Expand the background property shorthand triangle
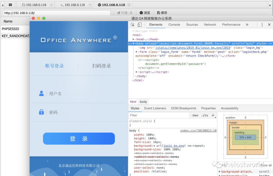Image resolution: width=273 pixels, height=176 pixels. (154, 146)
